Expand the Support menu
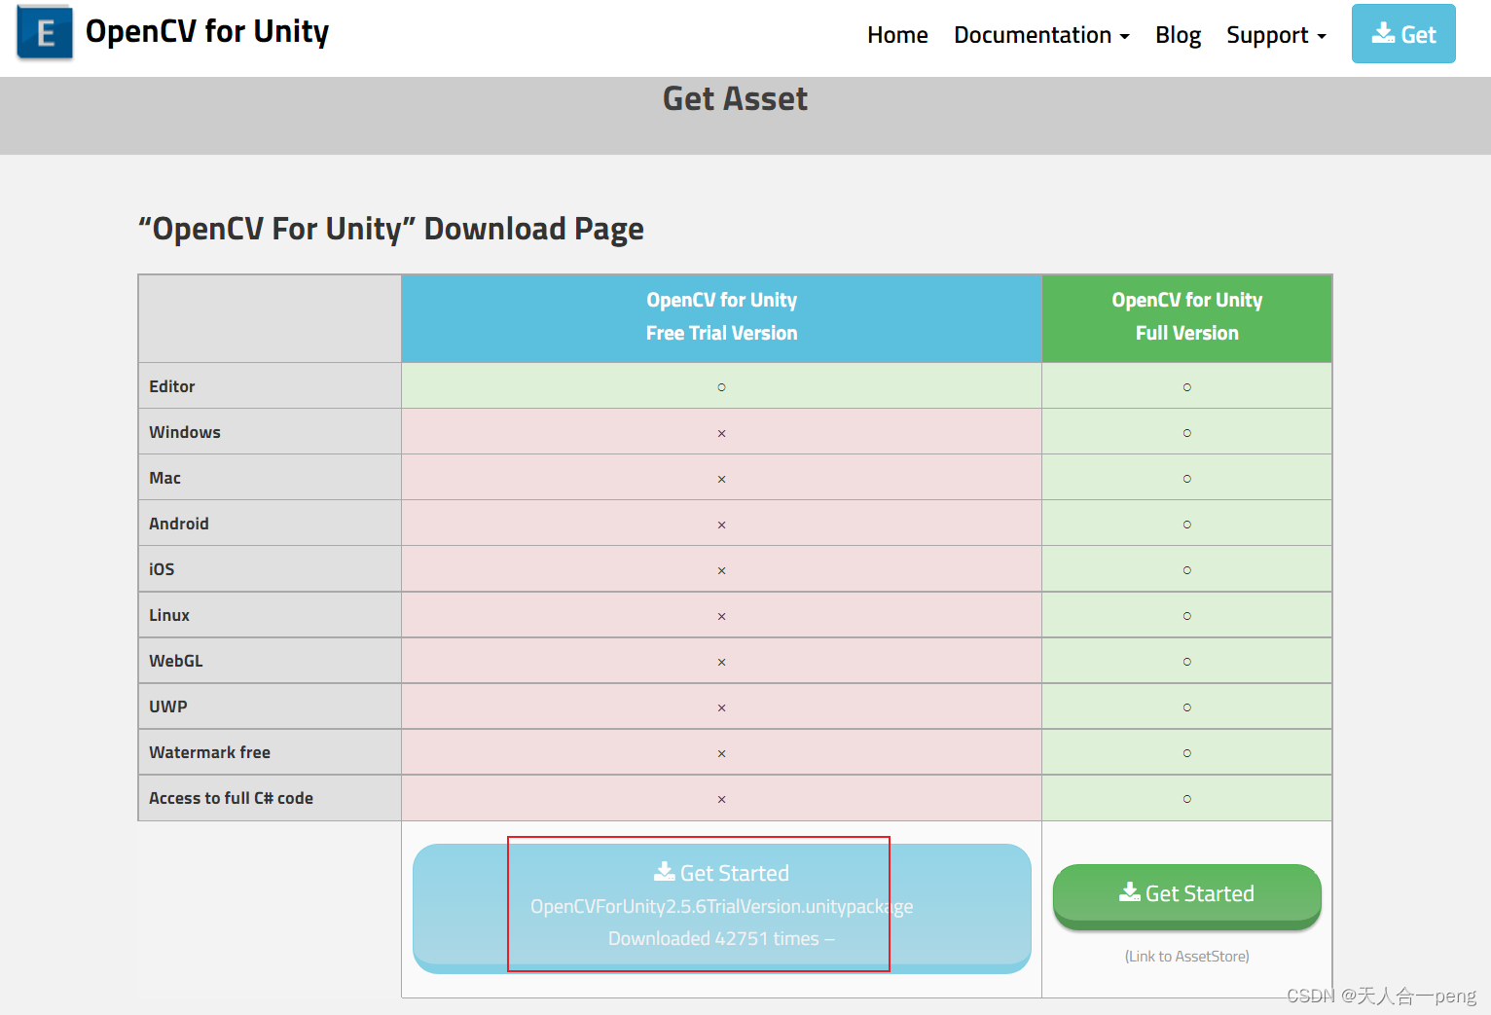The height and width of the screenshot is (1015, 1491). click(1270, 34)
